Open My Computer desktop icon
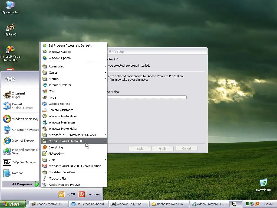The width and height of the screenshot is (277, 208). tap(10, 7)
